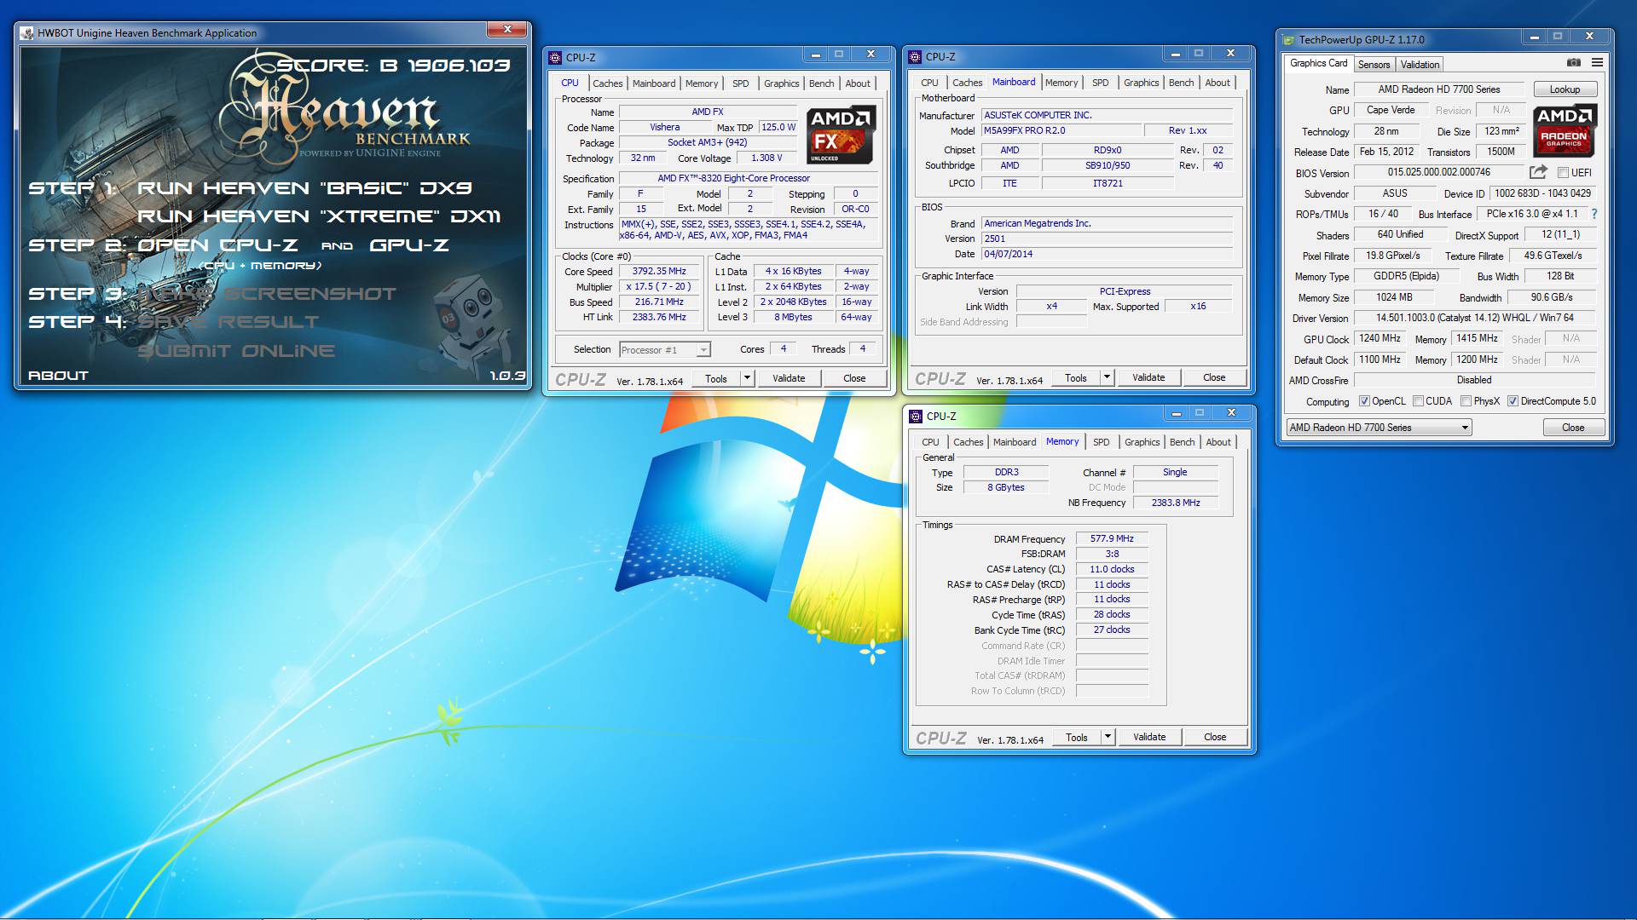The height and width of the screenshot is (920, 1637).
Task: Click the CPU-Z title icon of the Mainboard window
Action: coord(915,56)
